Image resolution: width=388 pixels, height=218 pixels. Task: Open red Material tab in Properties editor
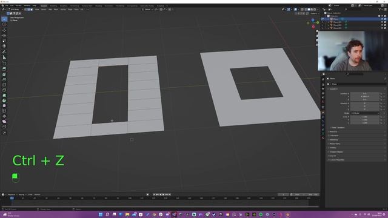323,138
